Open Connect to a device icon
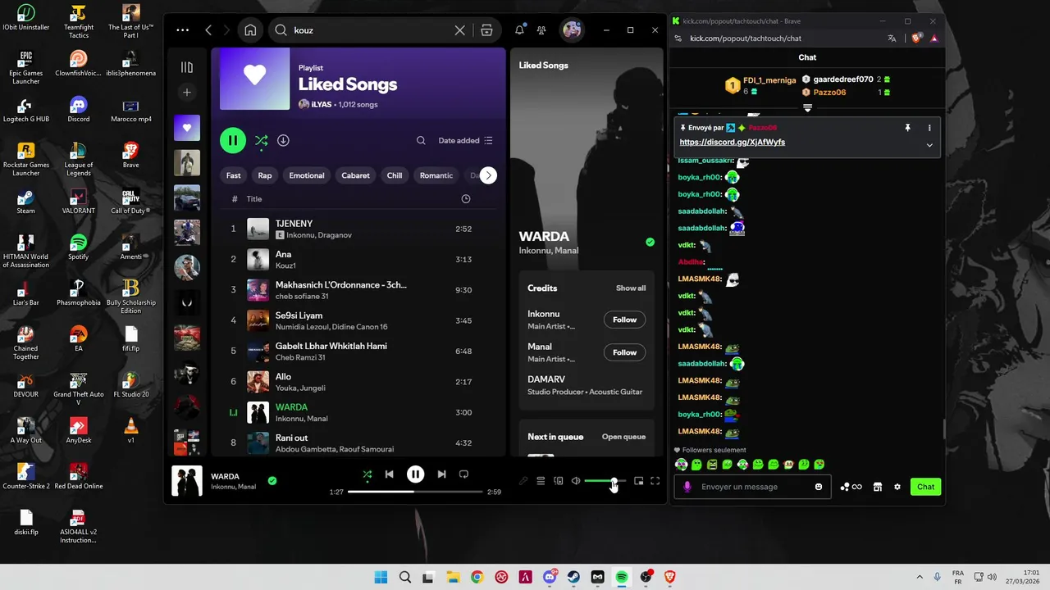Viewport: 1050px width, 590px height. click(559, 481)
